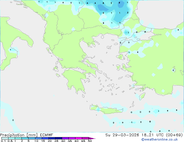The width and height of the screenshot is (184, 142).
Task: Click the '1' value over southern Italy
Action: 10,50
